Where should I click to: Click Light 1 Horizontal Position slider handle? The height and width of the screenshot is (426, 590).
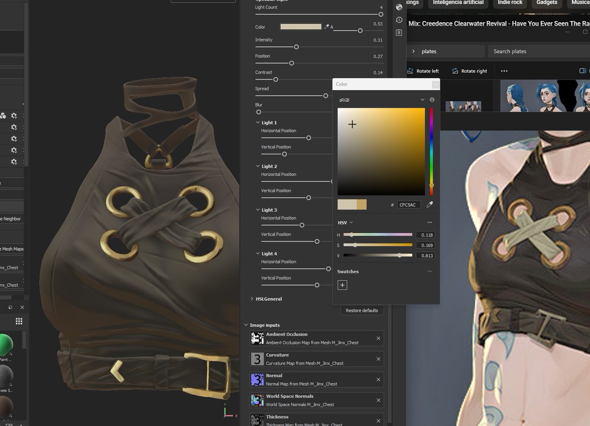point(308,138)
